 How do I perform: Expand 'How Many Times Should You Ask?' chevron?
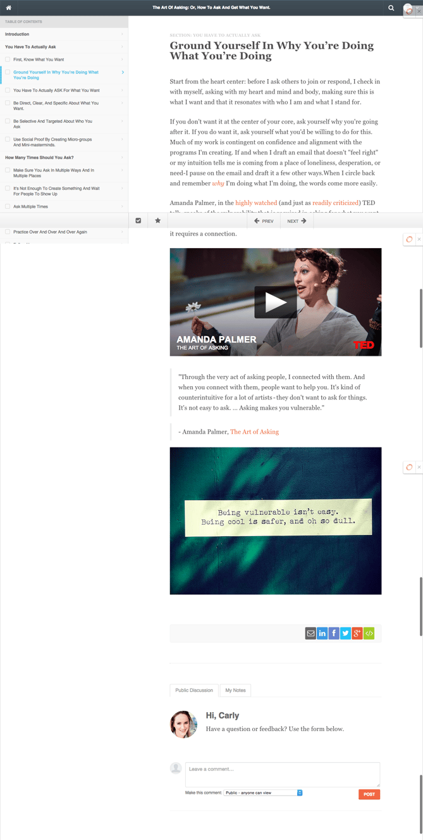(123, 158)
